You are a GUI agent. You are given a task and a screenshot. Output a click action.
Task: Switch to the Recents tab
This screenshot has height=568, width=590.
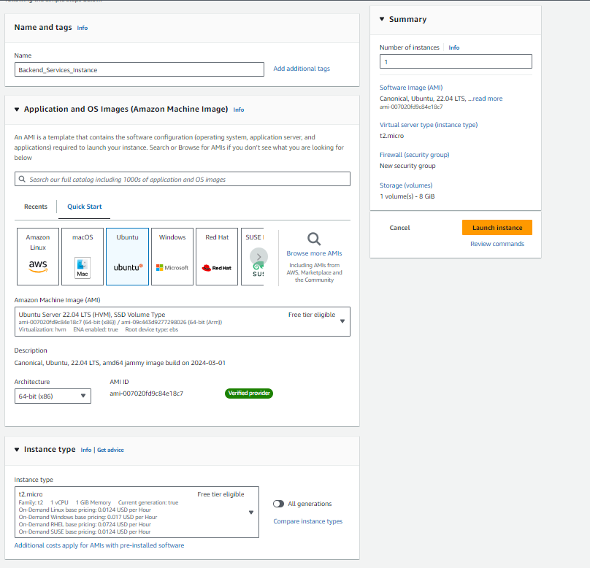(x=36, y=207)
